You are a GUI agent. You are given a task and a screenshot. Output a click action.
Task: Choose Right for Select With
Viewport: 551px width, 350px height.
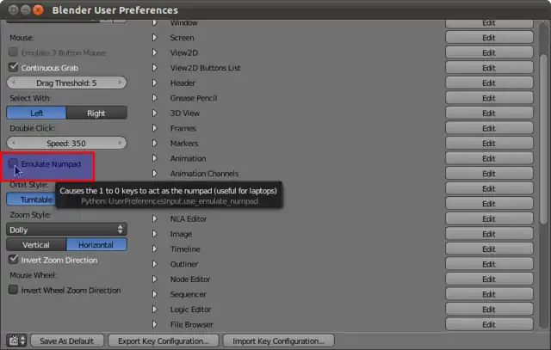pos(96,113)
